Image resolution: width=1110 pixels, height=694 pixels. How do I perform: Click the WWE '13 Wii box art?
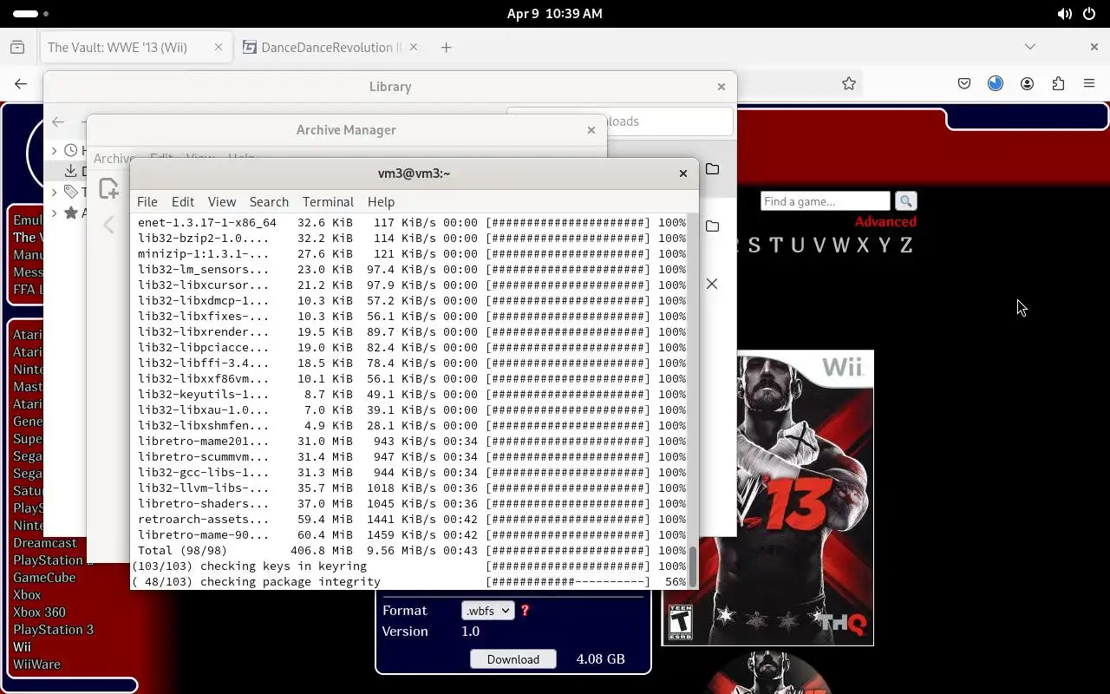tap(767, 498)
